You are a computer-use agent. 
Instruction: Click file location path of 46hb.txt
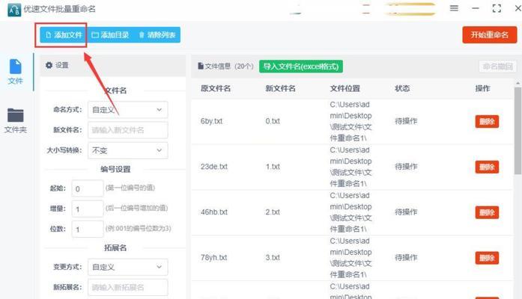(351, 212)
